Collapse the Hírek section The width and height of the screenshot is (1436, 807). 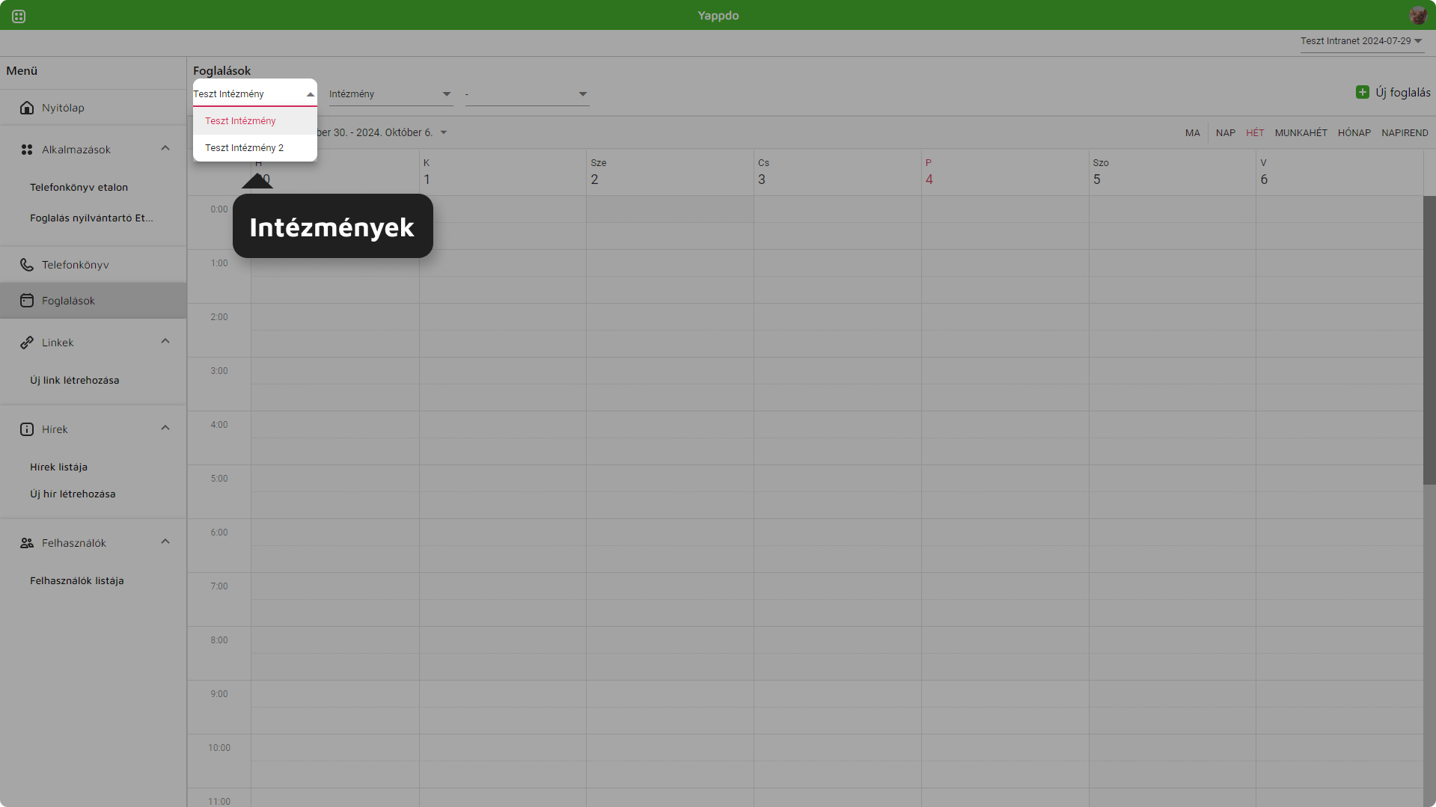click(165, 428)
